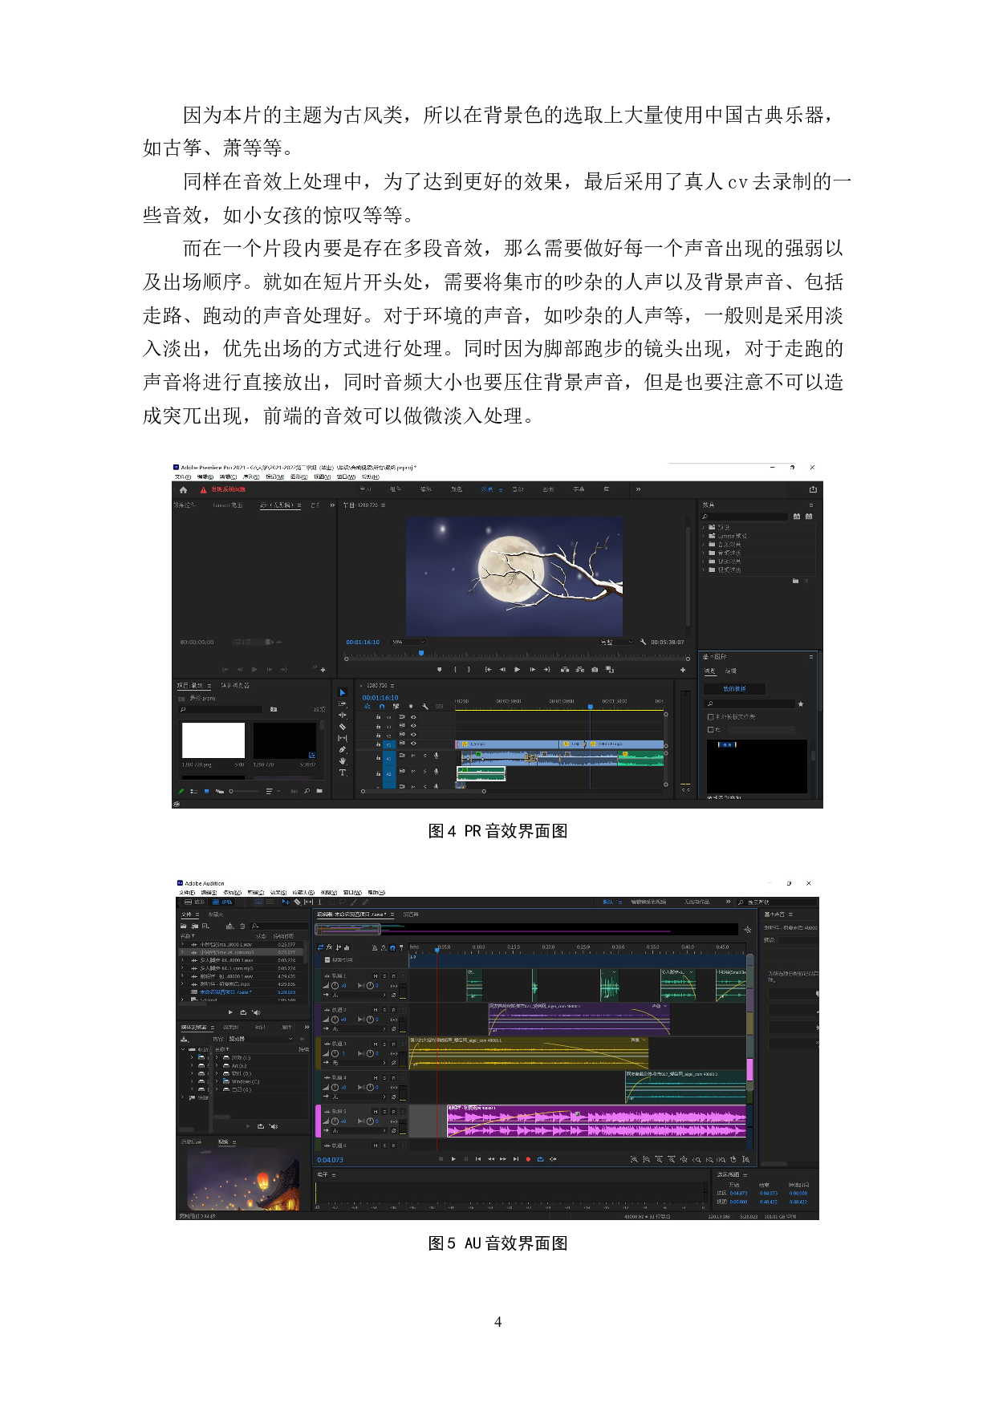Expand the Windows (C:) drive in media browser

217,1081
